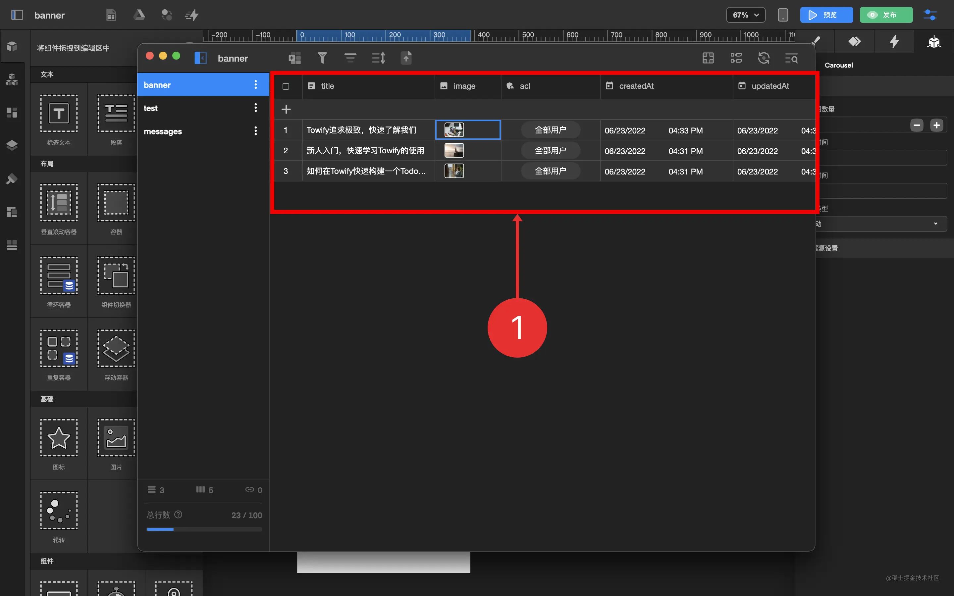Click the mobile device preview icon

click(x=783, y=15)
